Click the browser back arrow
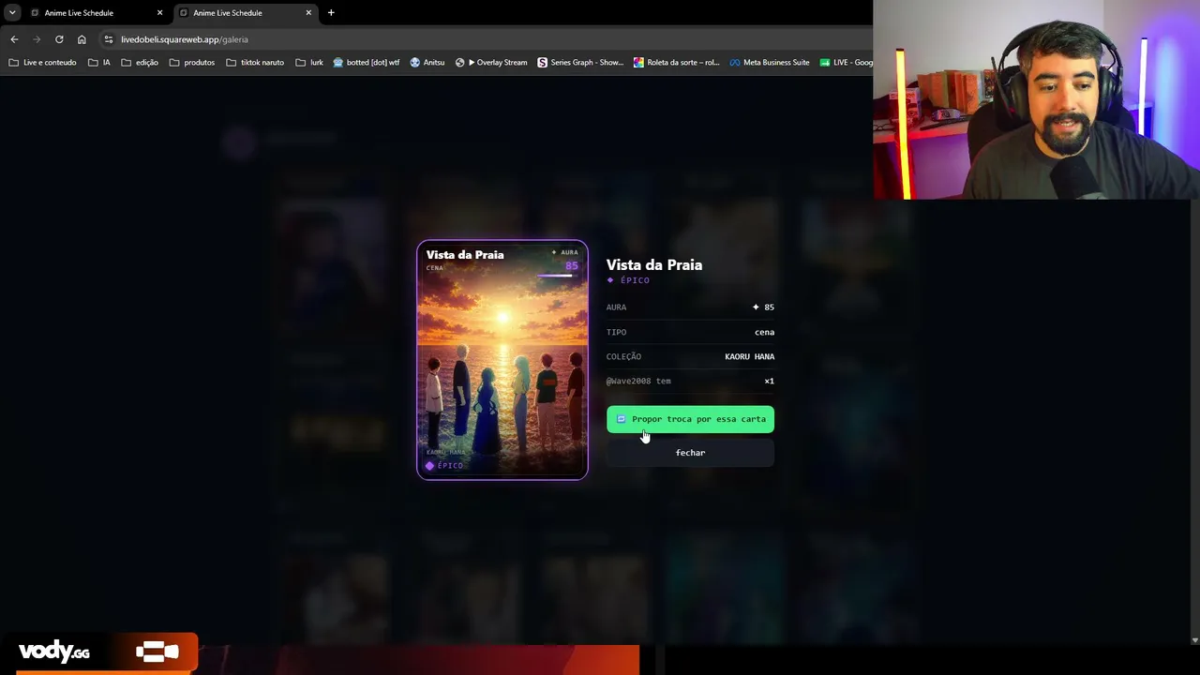1200x675 pixels. click(x=14, y=39)
